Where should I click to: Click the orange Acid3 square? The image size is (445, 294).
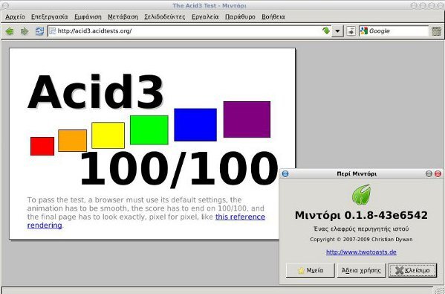point(72,141)
